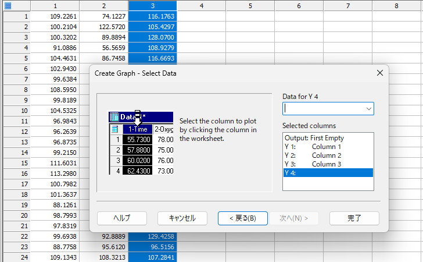This screenshot has height=262, width=423.
Task: Open the Data for Y 4 dropdown
Action: pyautogui.click(x=369, y=108)
